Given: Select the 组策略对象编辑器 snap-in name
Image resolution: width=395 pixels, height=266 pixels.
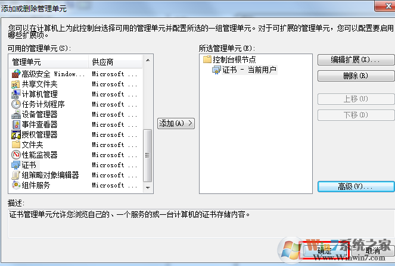Looking at the screenshot, I should [x=50, y=175].
